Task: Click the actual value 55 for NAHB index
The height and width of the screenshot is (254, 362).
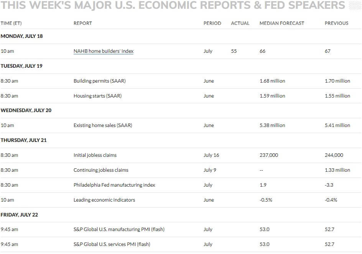Action: click(234, 51)
